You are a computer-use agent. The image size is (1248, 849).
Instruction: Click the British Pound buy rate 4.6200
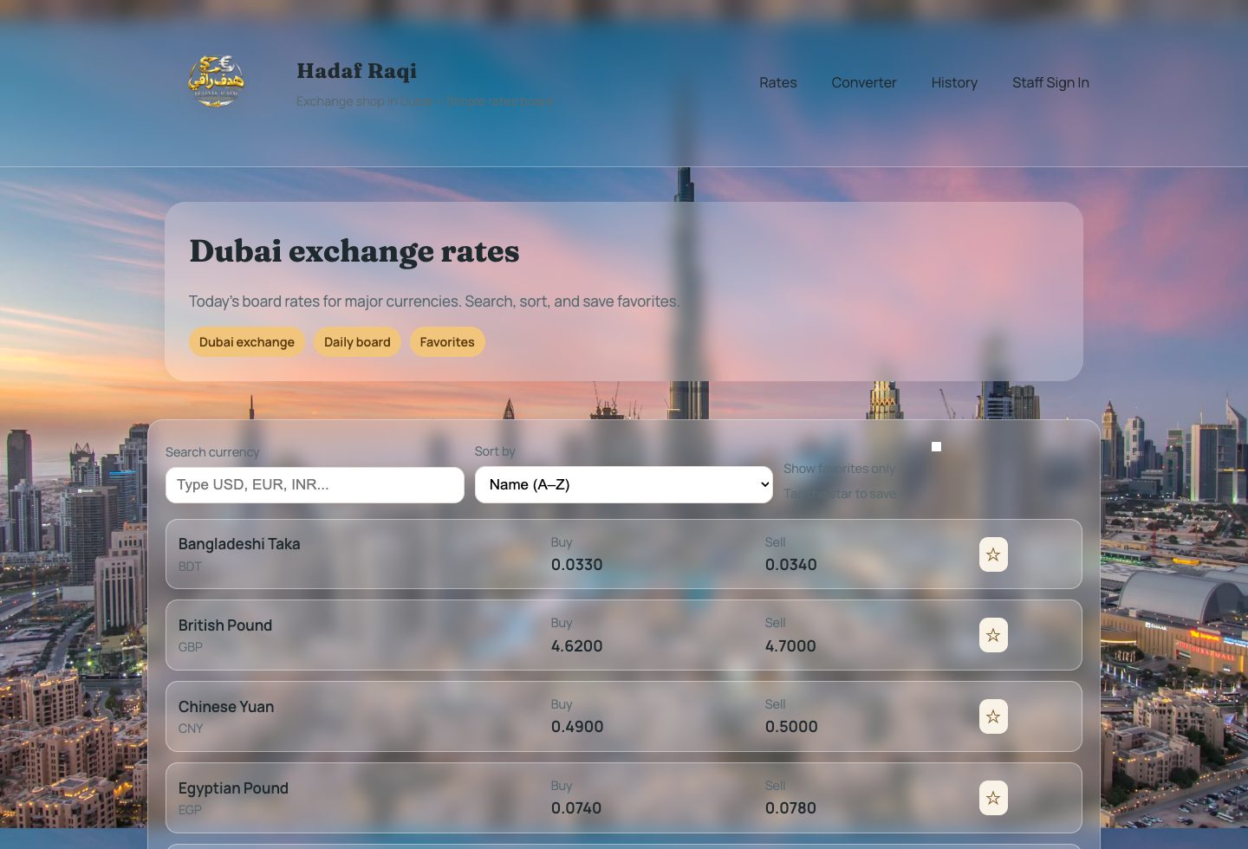577,646
